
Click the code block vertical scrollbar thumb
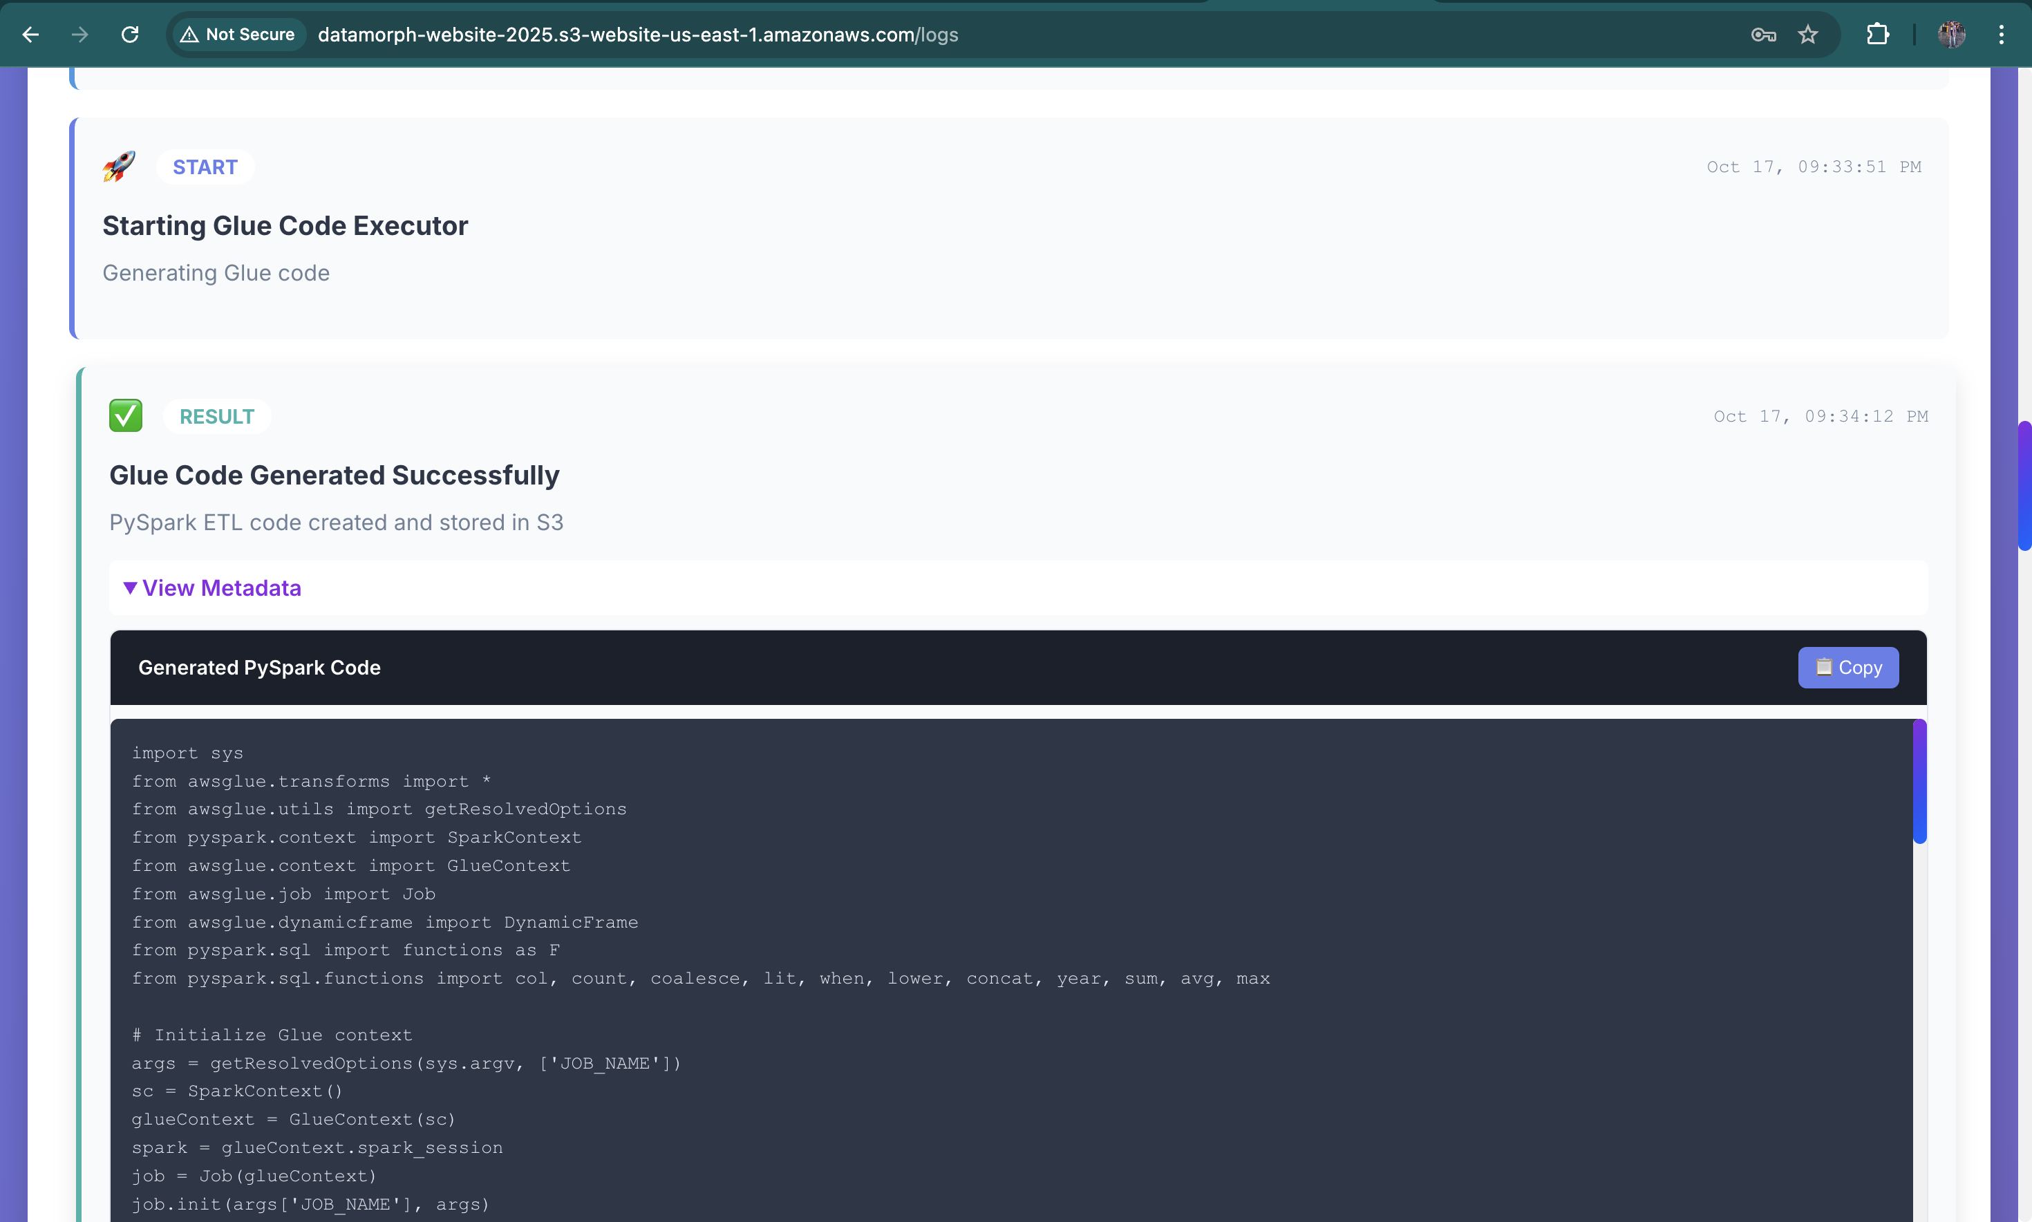(x=1919, y=782)
